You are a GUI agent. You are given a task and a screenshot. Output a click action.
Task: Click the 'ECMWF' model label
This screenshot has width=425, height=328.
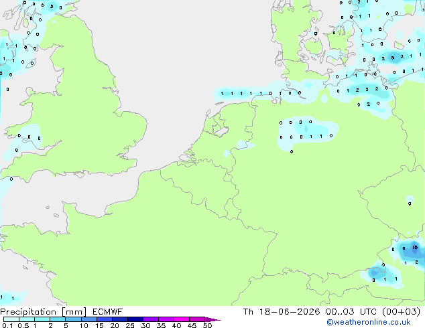(x=108, y=312)
